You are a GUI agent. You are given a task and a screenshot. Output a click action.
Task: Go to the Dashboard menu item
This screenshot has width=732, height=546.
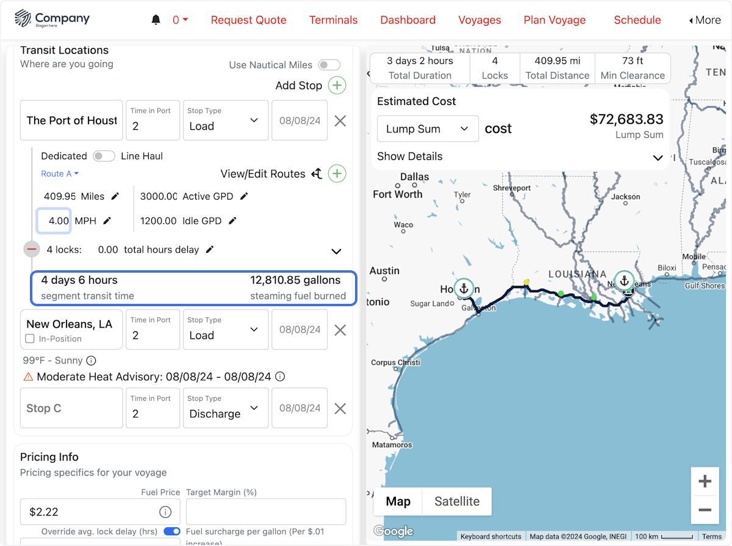point(407,20)
